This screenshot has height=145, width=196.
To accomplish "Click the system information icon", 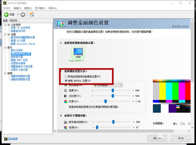I will (x=6, y=139).
